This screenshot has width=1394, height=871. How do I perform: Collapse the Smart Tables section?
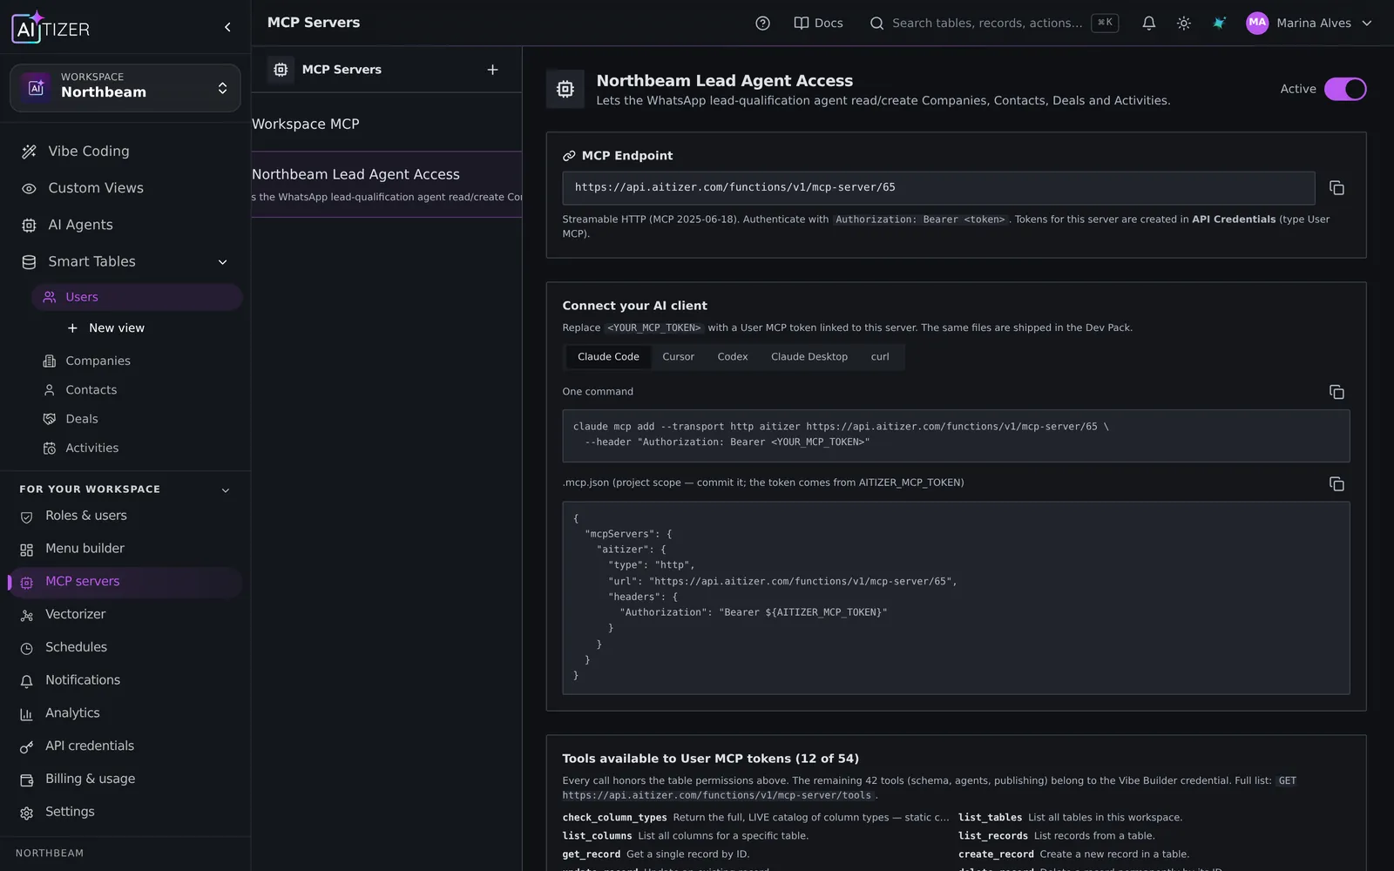(x=222, y=261)
